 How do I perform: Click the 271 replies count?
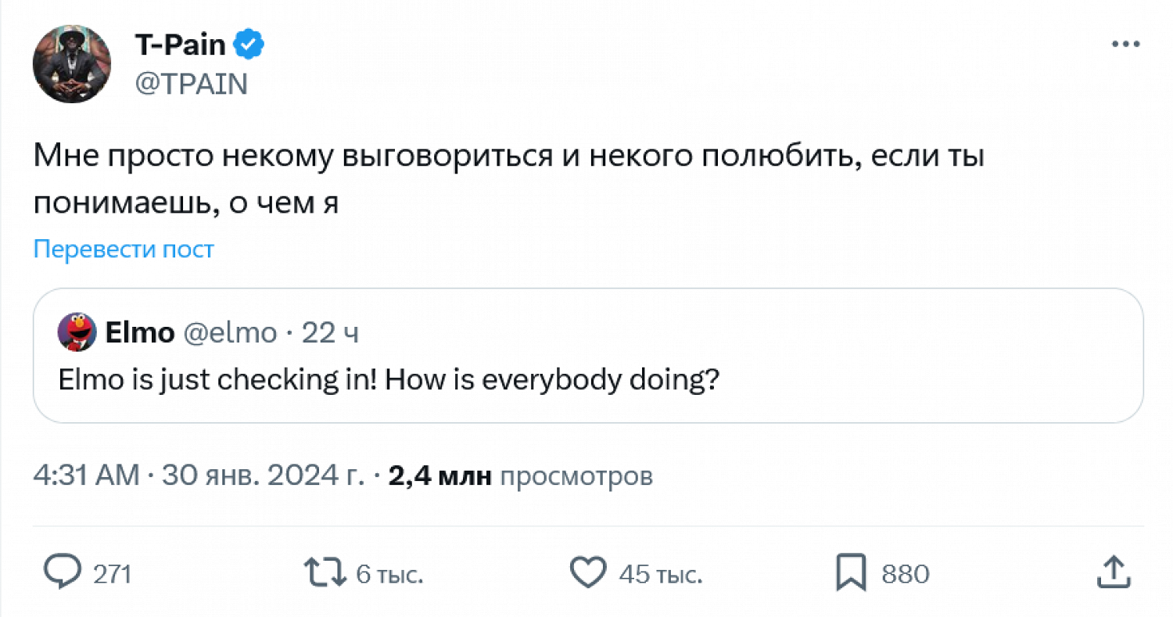click(112, 575)
